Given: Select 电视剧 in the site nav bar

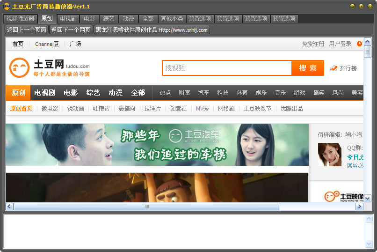Looking at the screenshot, I should click(45, 93).
